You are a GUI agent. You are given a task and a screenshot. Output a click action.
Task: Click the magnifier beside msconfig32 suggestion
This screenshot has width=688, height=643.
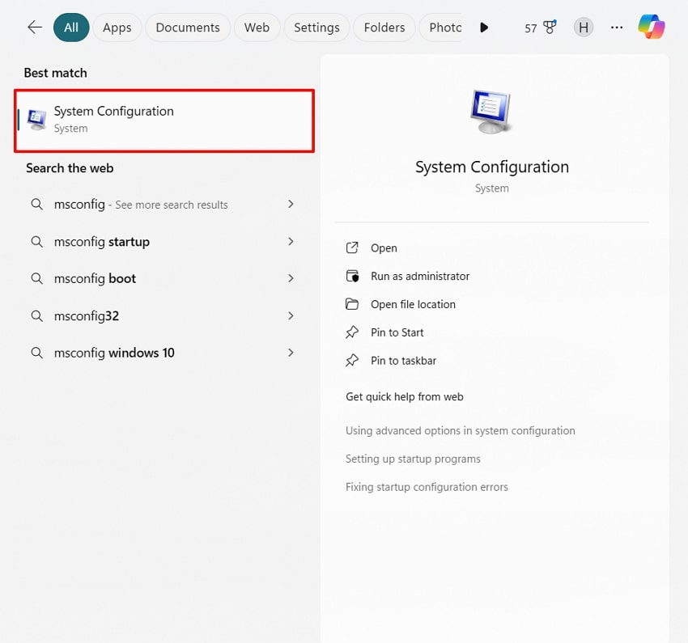click(x=36, y=315)
